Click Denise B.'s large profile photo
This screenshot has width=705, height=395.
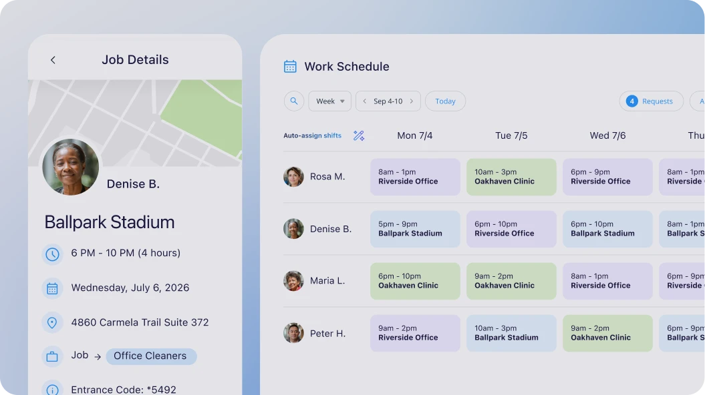[x=71, y=167]
